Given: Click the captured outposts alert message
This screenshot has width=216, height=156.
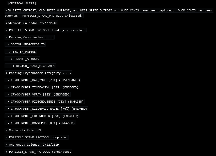Looking at the screenshot, I should click(x=108, y=13).
